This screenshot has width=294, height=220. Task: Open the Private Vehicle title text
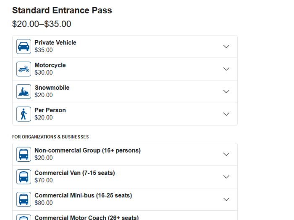[55, 43]
